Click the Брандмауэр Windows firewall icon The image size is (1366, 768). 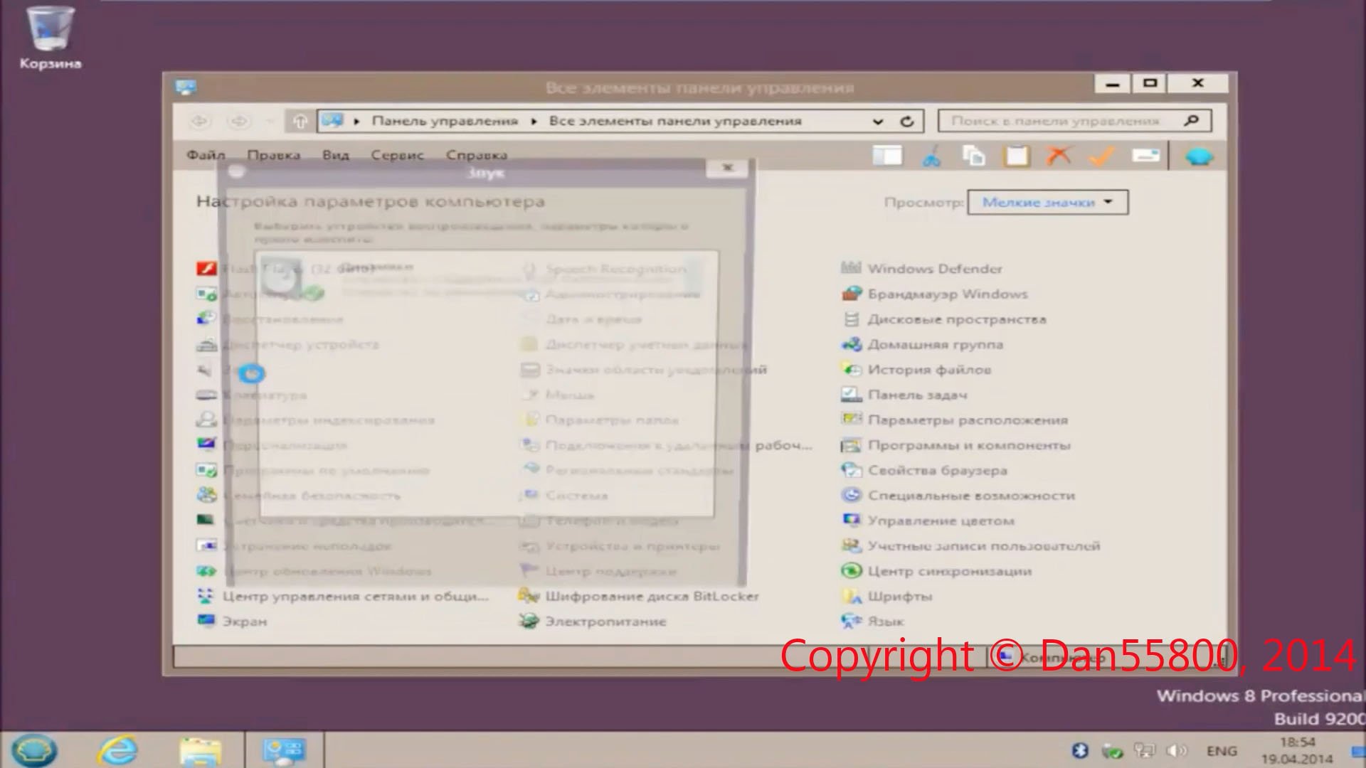coord(851,294)
